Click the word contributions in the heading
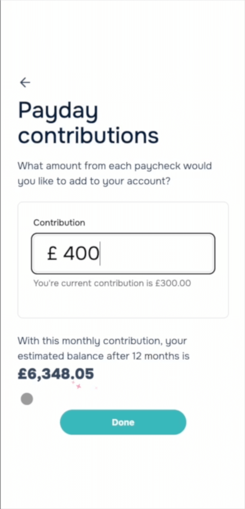This screenshot has height=509, width=245. 88,136
